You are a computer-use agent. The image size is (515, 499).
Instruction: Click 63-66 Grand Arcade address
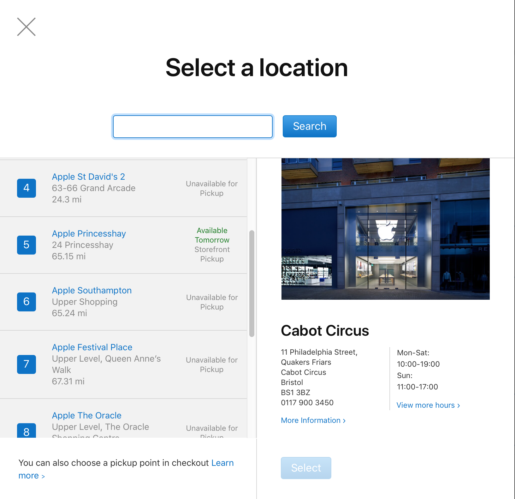point(94,188)
